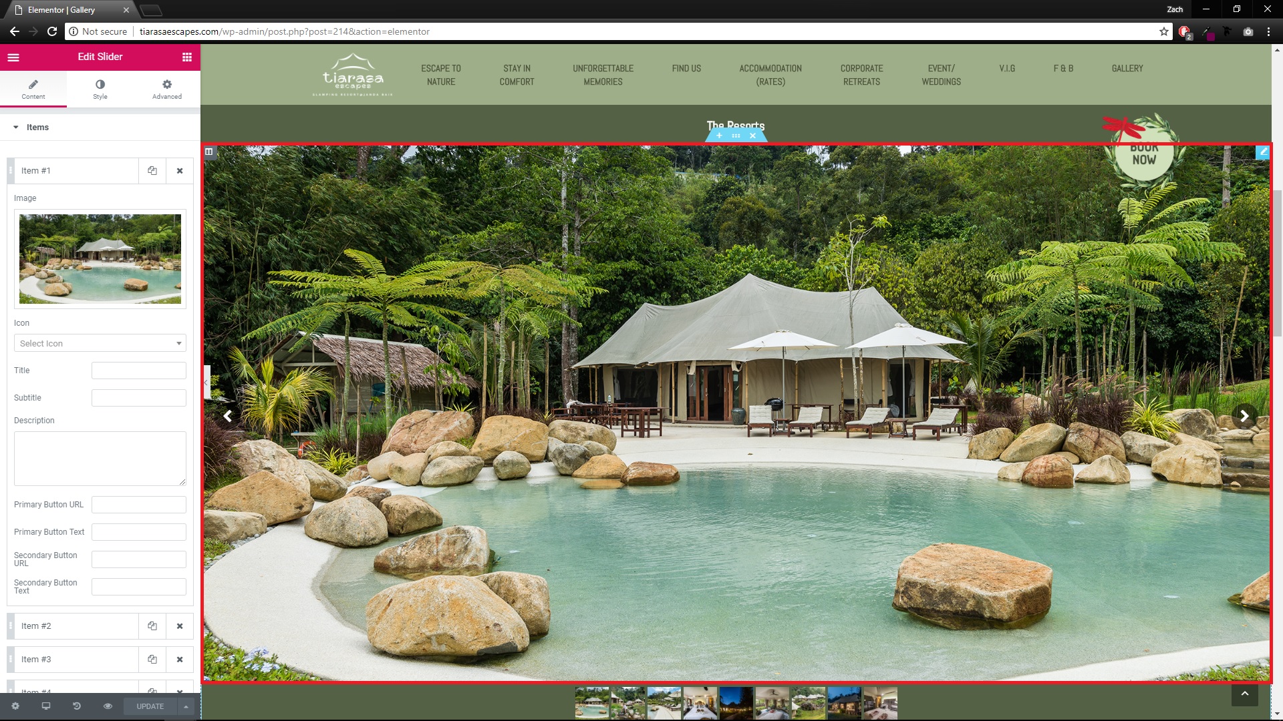
Task: Click the scroll-to-top arrow button
Action: 1244,694
